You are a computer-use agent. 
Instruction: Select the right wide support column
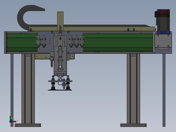point(134,89)
